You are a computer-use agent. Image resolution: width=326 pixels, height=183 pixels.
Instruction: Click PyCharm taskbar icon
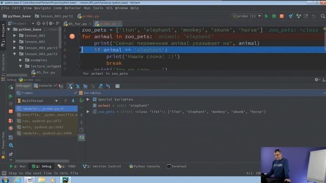65,179
